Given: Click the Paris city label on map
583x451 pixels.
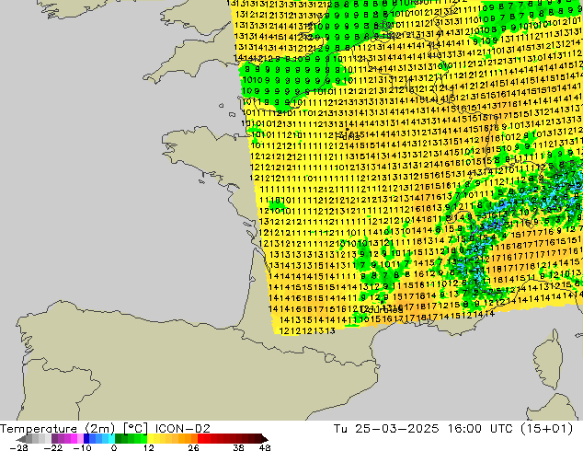Looking at the screenshot, I should pyautogui.click(x=348, y=136).
